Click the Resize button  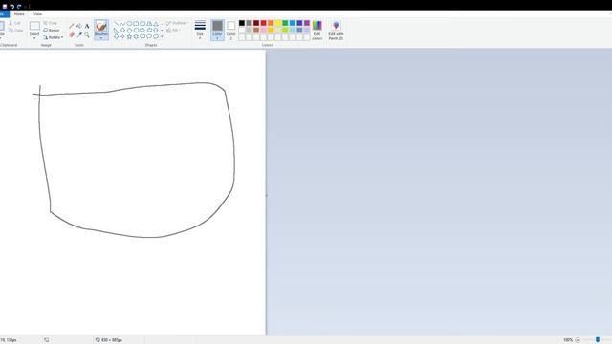pos(51,30)
